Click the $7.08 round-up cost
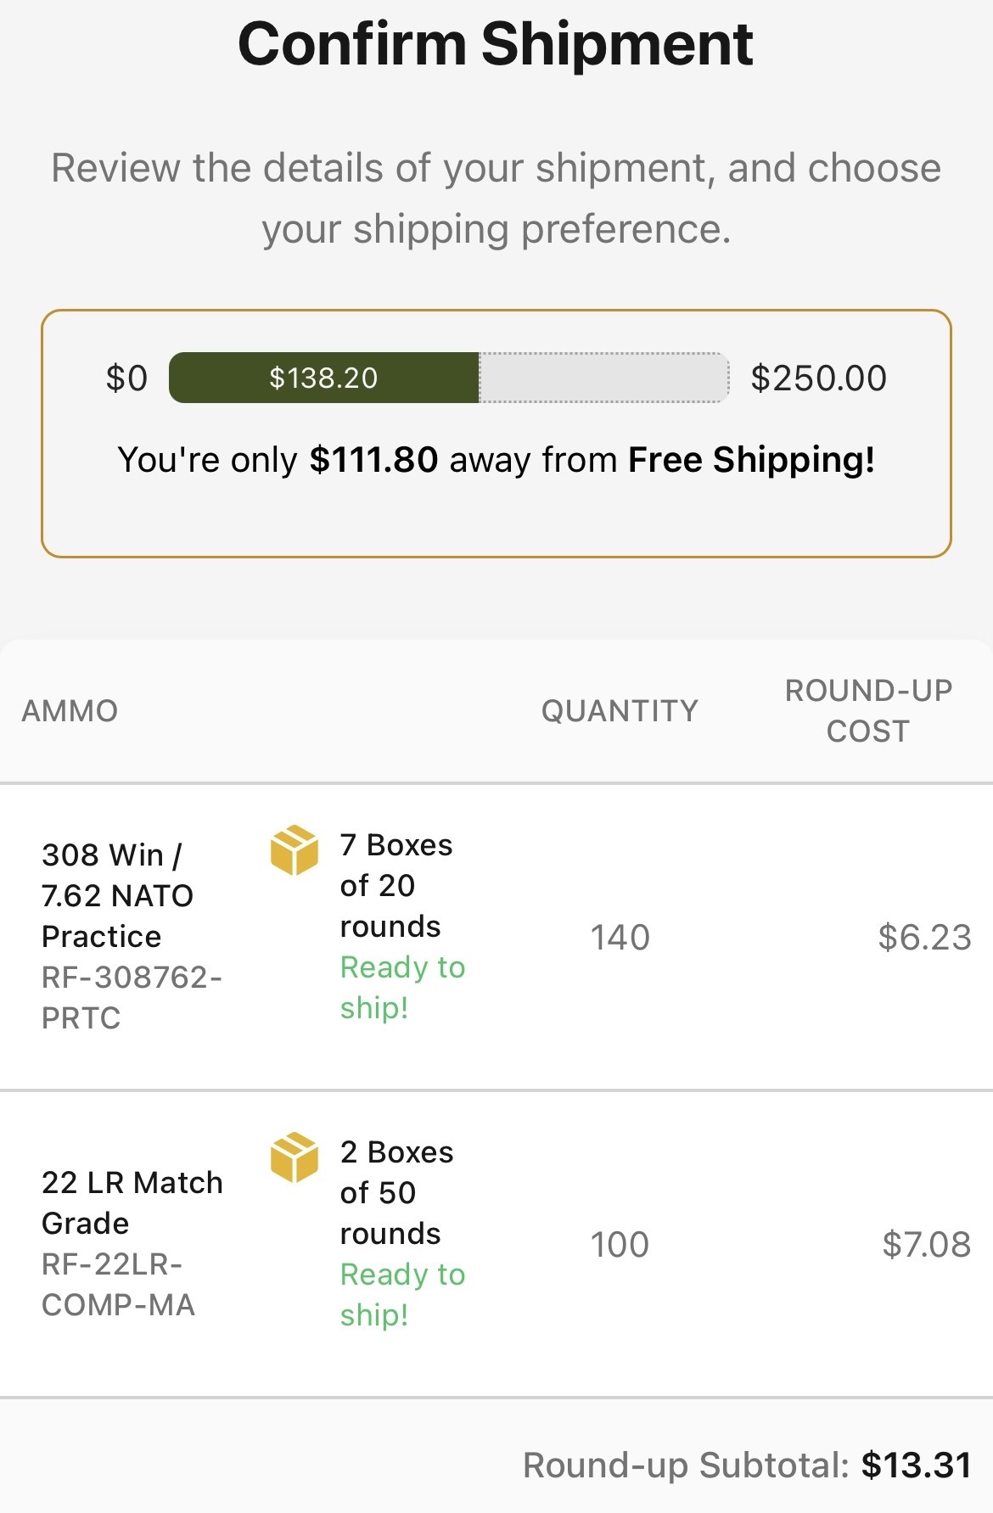Viewport: 993px width, 1513px height. pos(926,1244)
